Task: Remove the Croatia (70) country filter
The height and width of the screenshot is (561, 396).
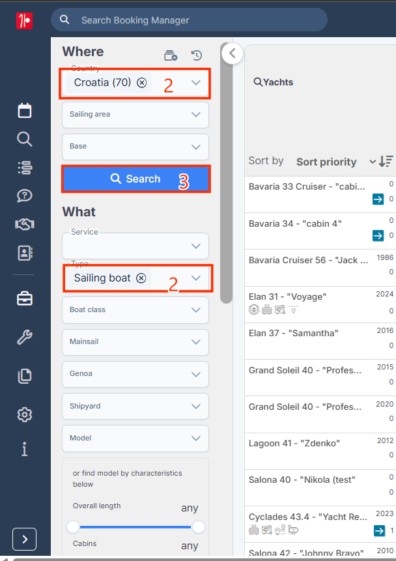Action: click(141, 83)
